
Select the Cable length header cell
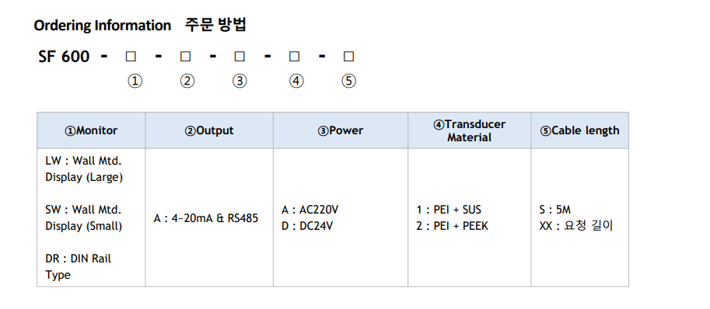pos(579,130)
